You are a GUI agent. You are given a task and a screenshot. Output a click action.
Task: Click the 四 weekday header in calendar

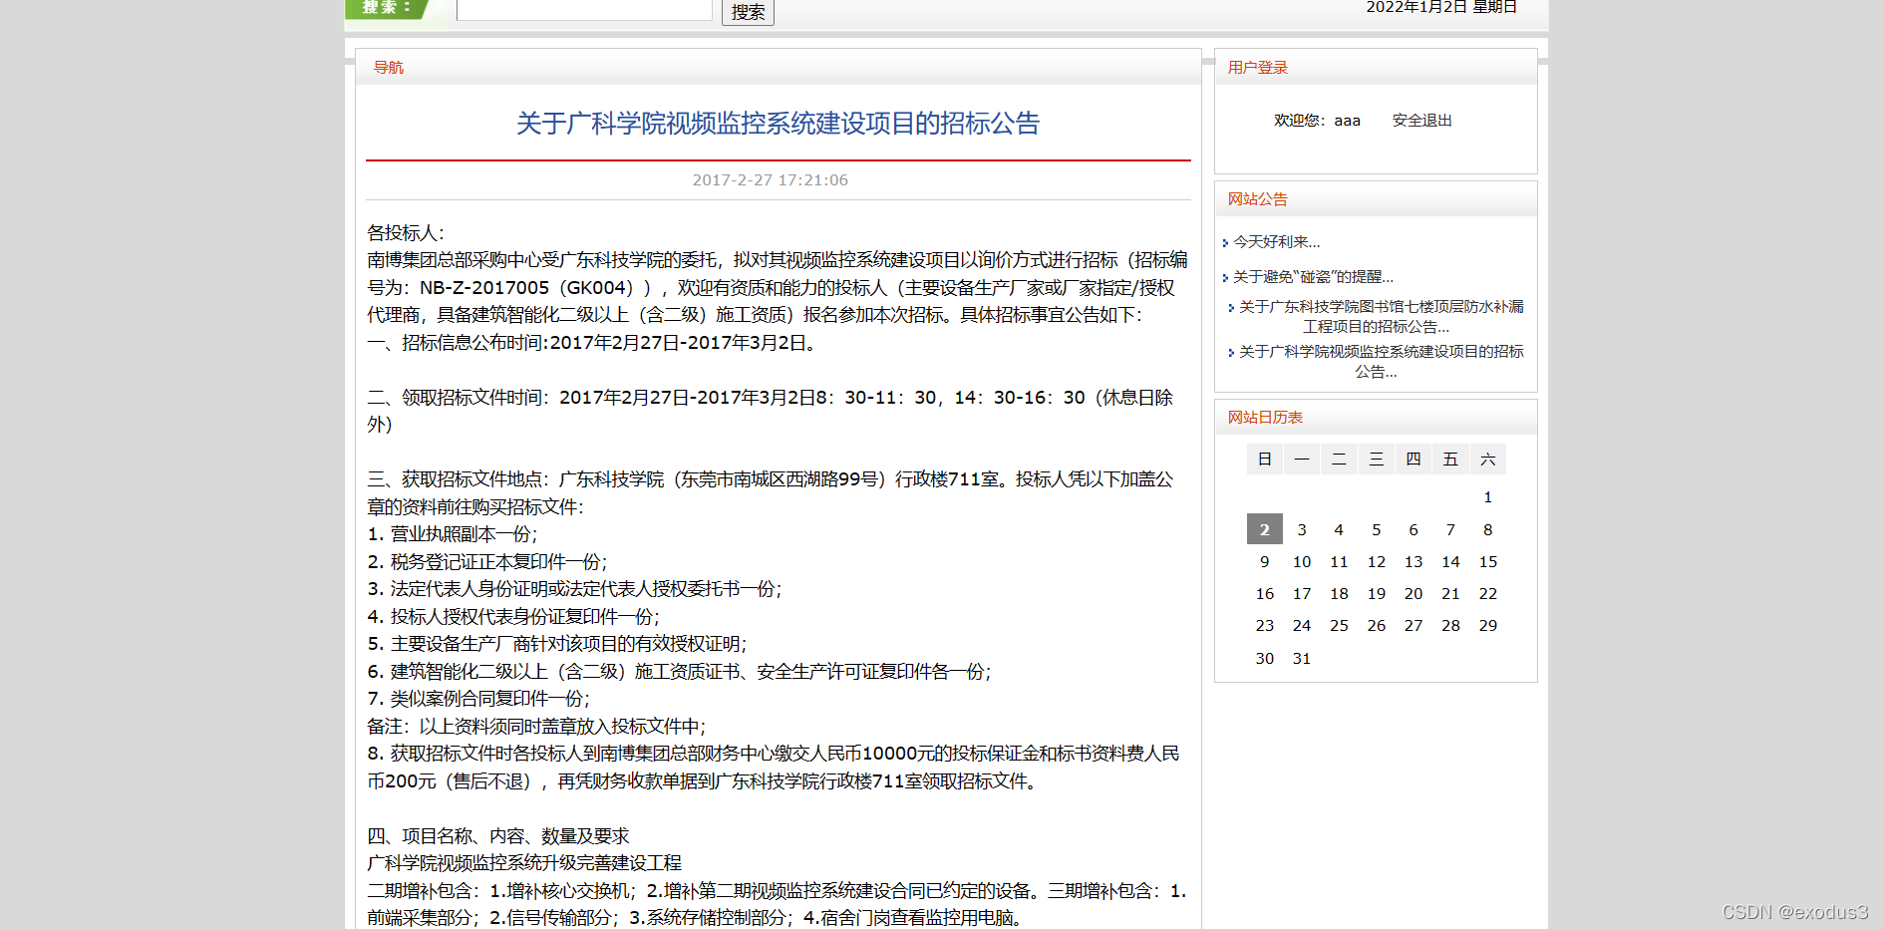pos(1413,459)
